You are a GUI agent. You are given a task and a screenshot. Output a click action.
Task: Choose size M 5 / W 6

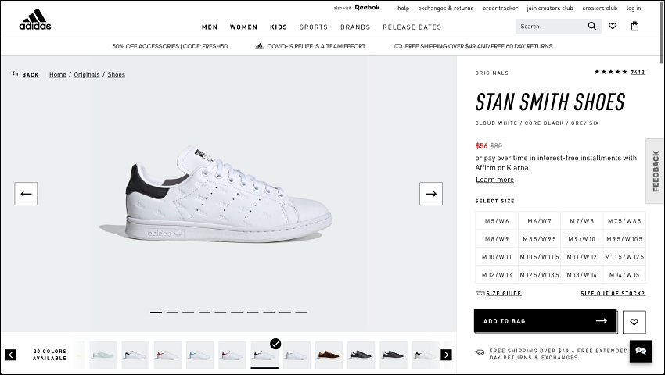(497, 221)
